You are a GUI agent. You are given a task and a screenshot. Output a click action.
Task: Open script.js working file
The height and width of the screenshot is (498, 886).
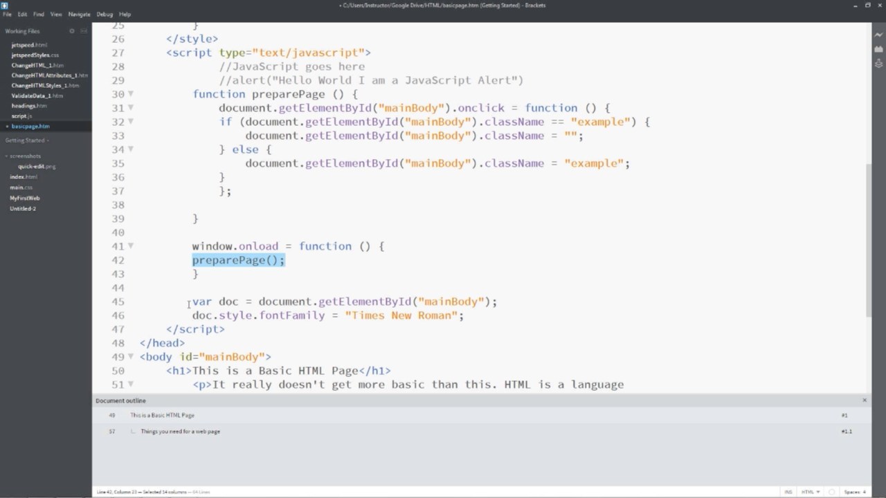point(21,116)
